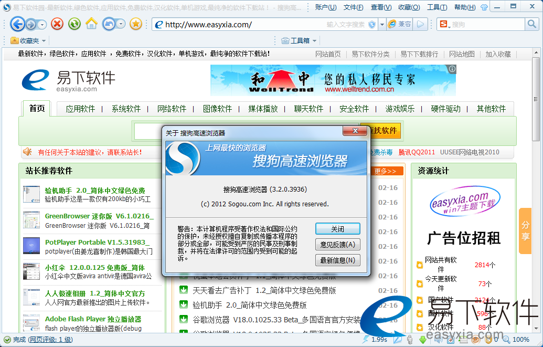Click the 和中 Well Trend banner ad
The height and width of the screenshot is (347, 543).
pos(333,80)
